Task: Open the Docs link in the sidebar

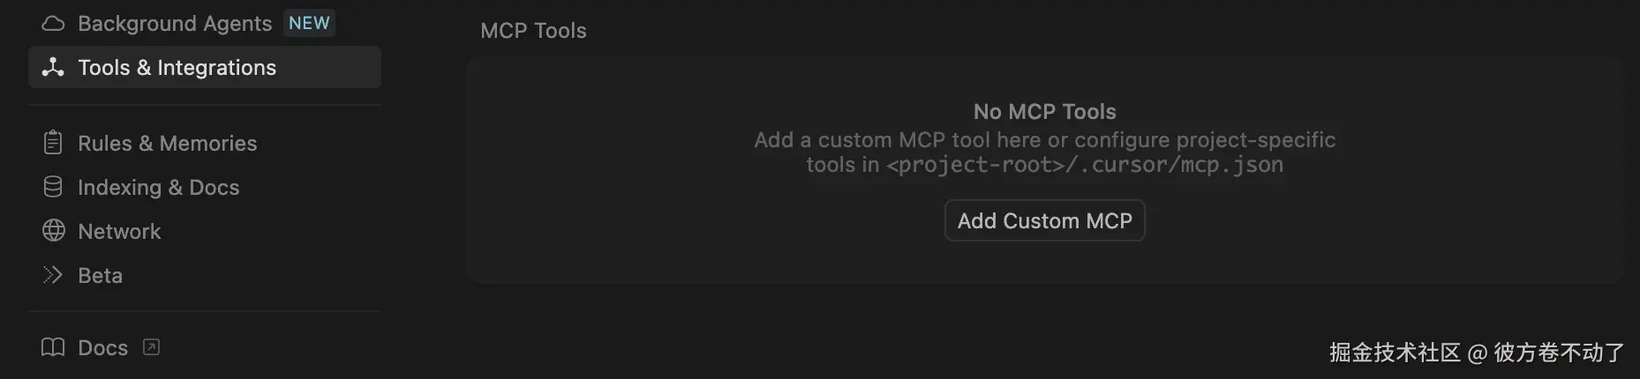Action: (x=102, y=348)
